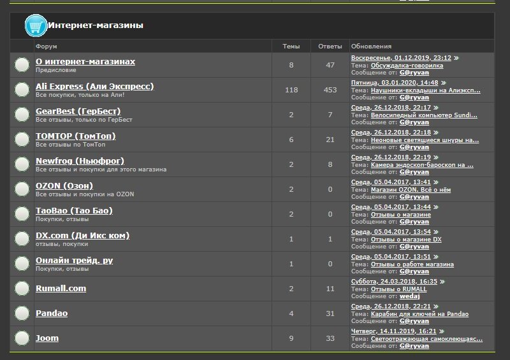Open TaoBao (Тао Бао) forum
510x360 pixels.
74,211
